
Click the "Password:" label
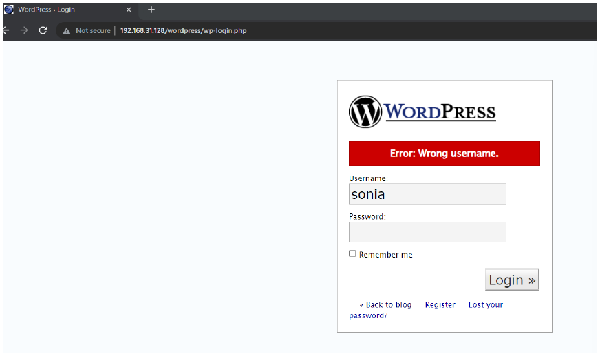(367, 217)
